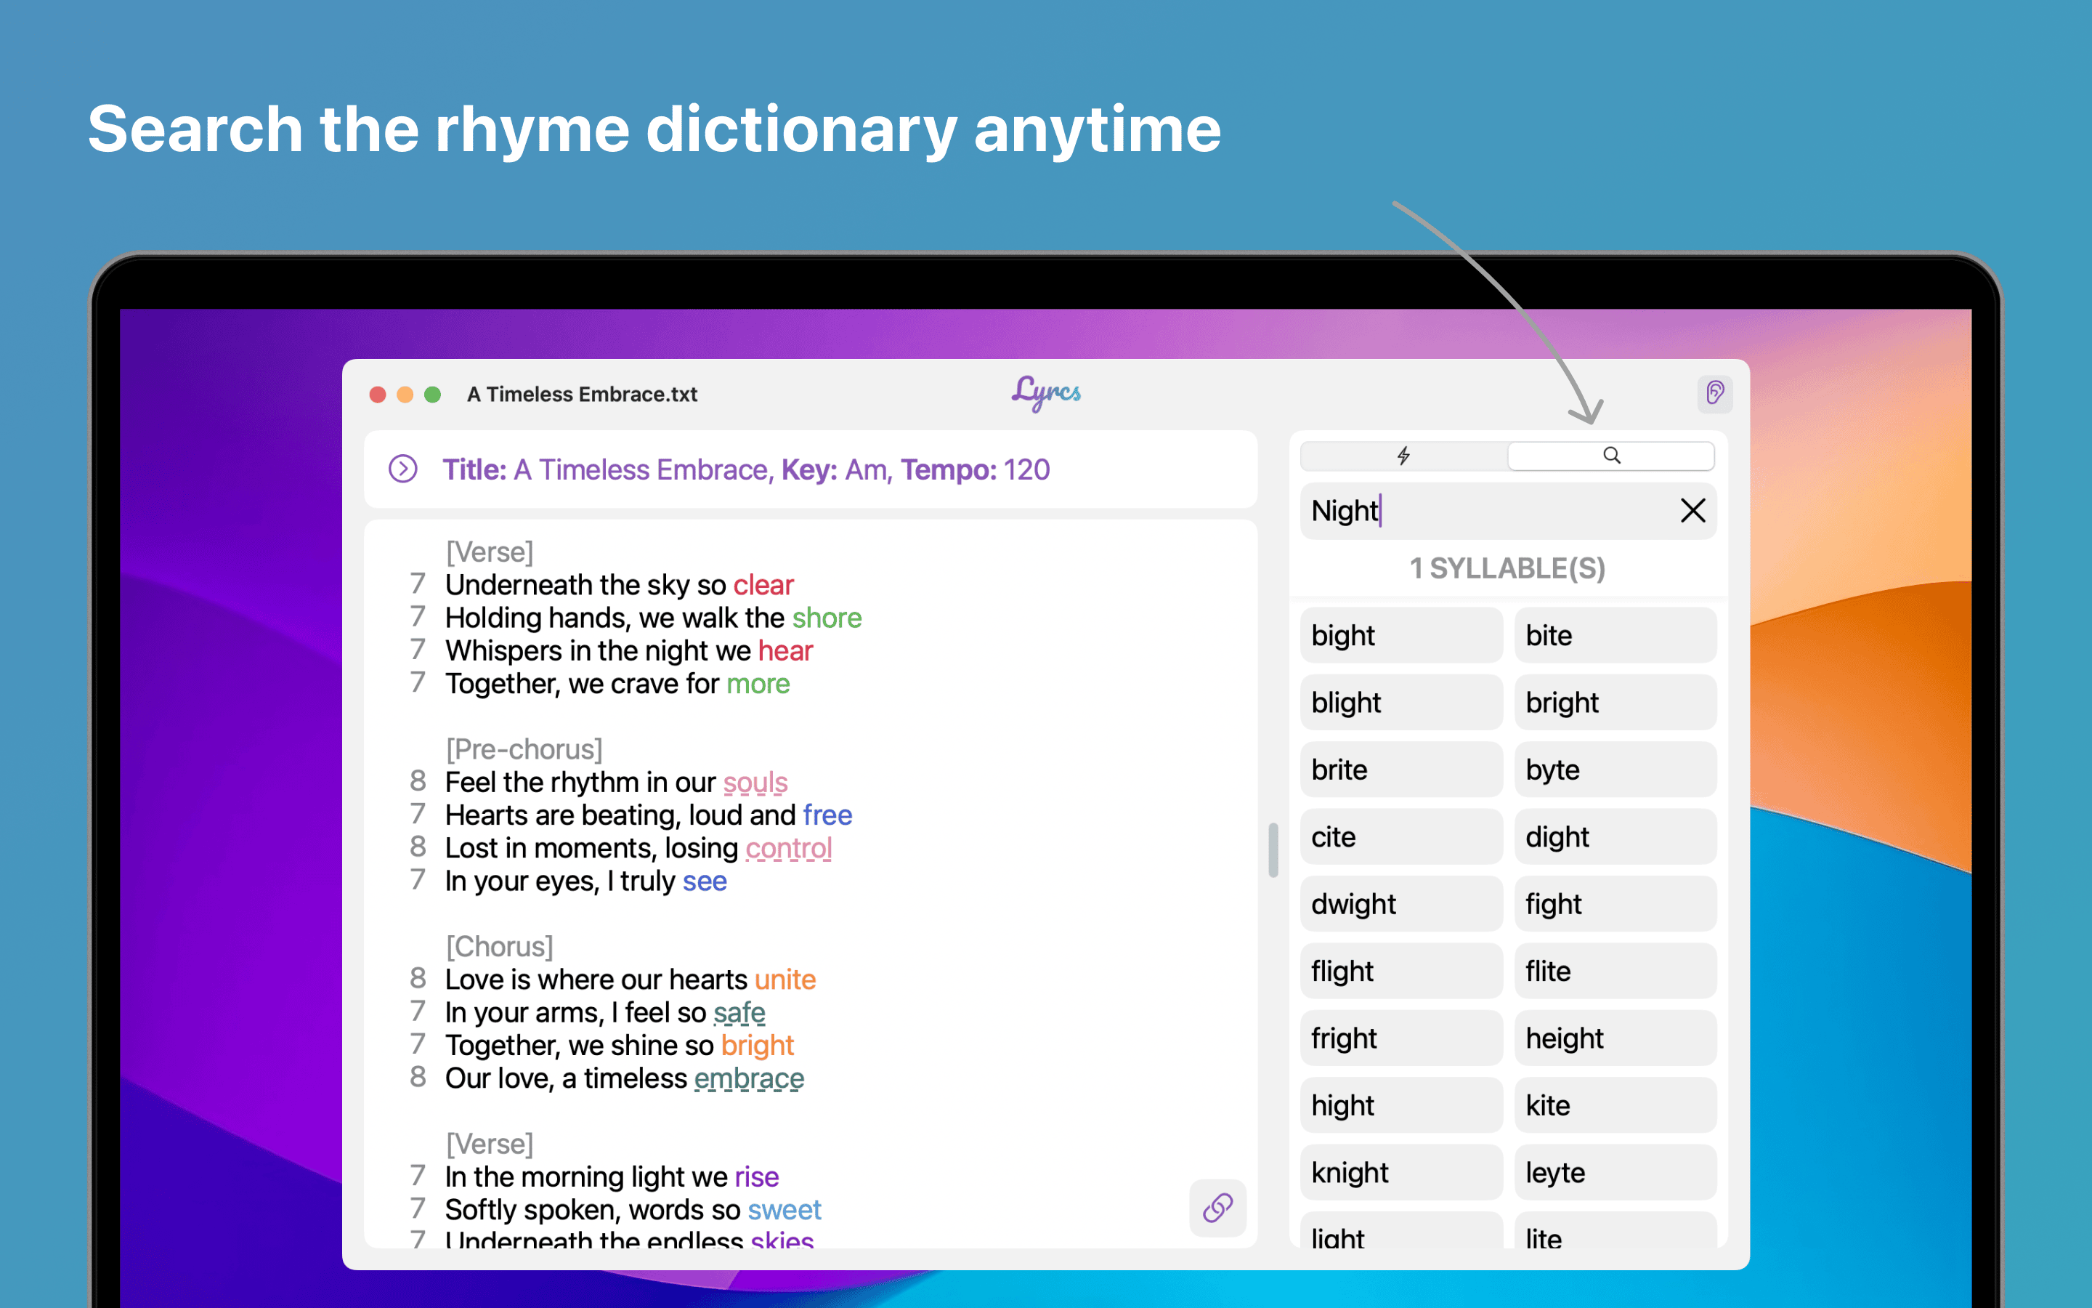This screenshot has height=1308, width=2092.
Task: Click the blue word see
Action: [x=704, y=881]
